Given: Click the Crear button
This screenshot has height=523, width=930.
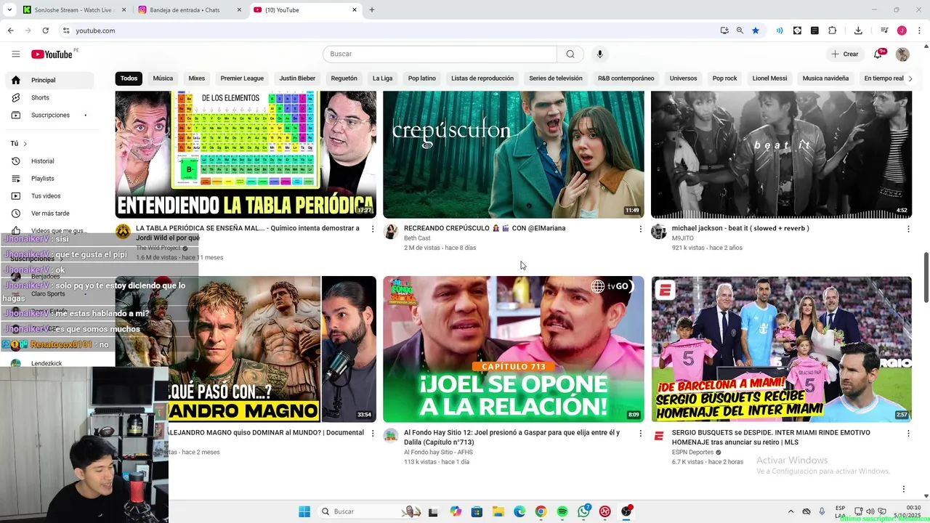Looking at the screenshot, I should 845,54.
